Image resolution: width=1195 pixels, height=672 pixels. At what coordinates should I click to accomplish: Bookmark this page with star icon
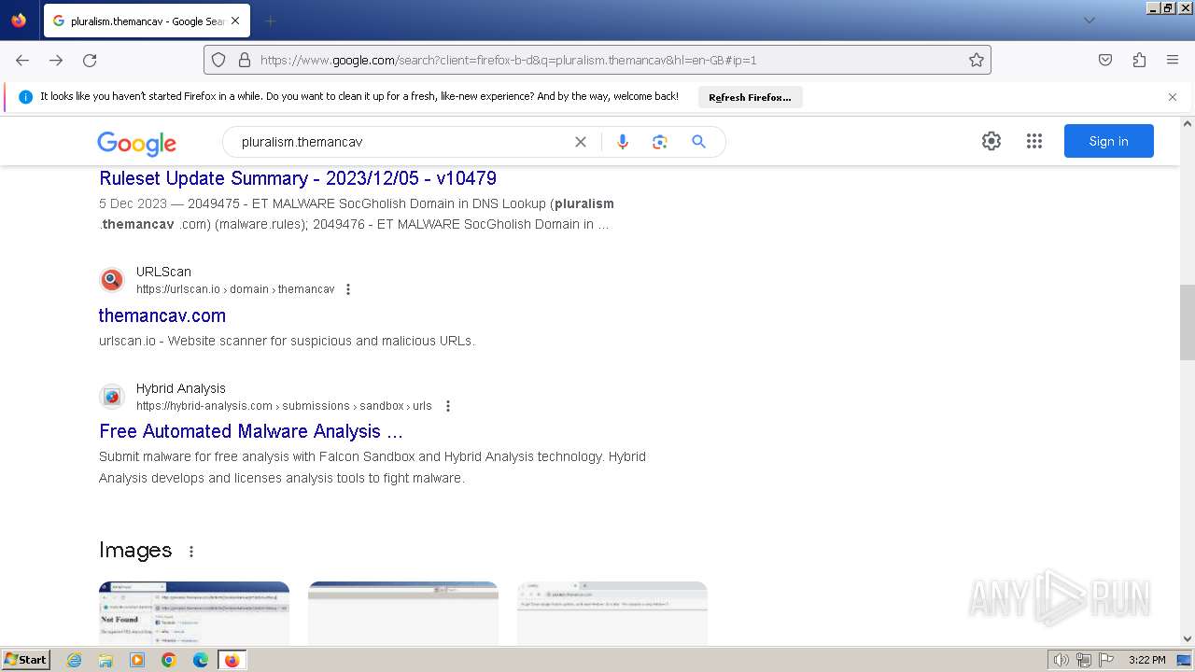point(977,60)
